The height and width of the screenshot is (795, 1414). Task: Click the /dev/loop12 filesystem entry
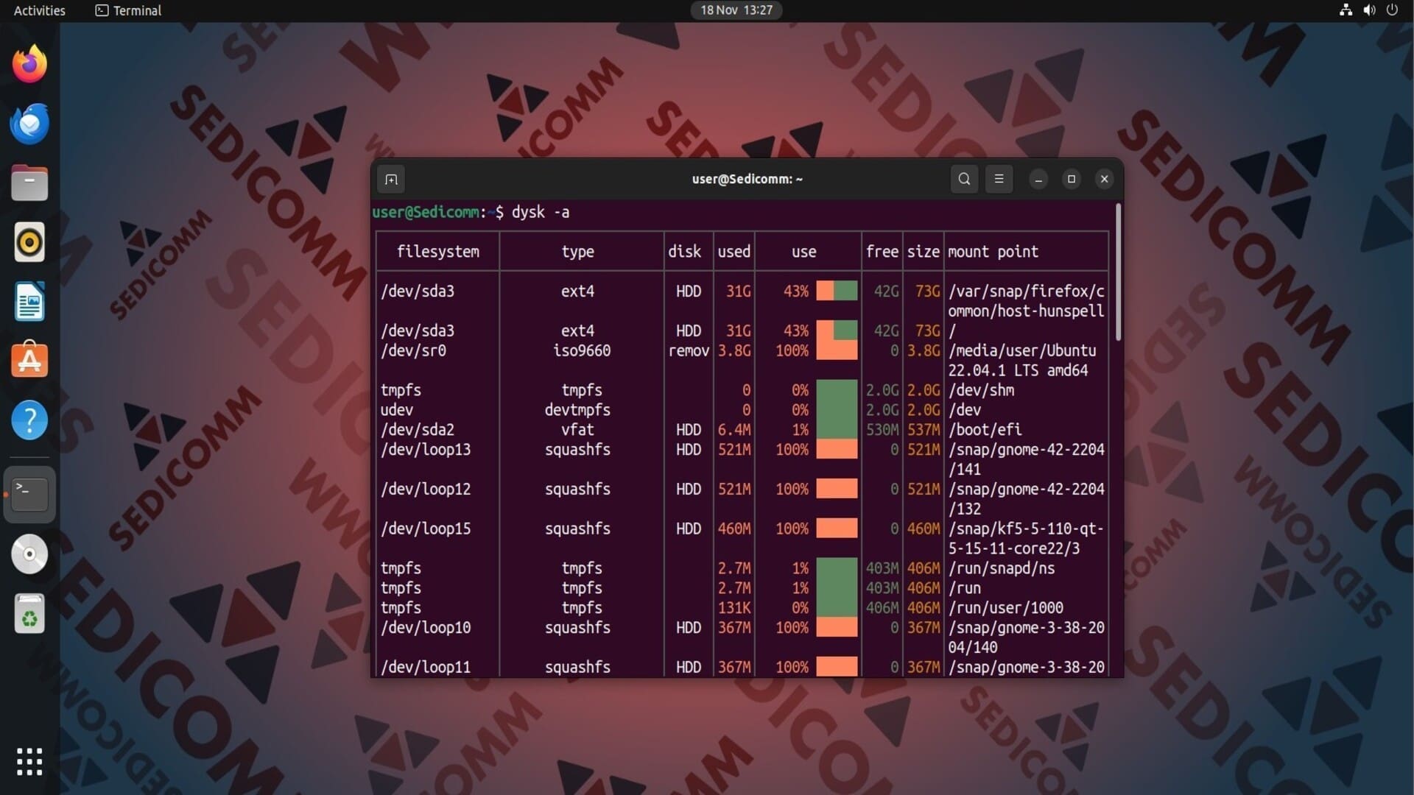click(x=425, y=490)
